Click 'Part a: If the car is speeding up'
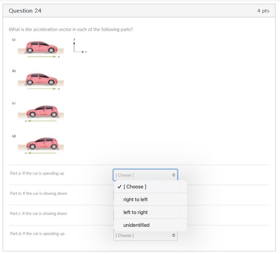Screen dimensions: 280x254 (37, 173)
